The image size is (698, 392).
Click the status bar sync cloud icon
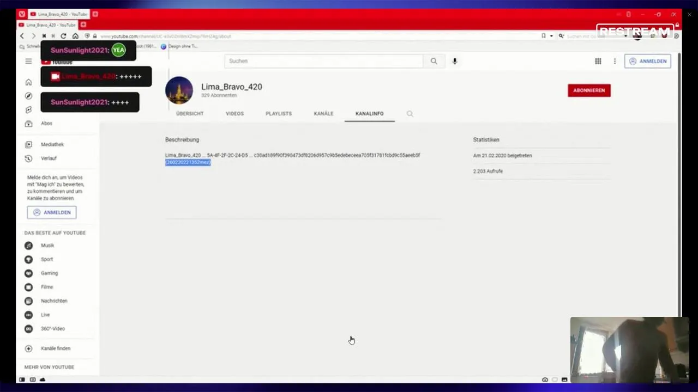point(43,379)
